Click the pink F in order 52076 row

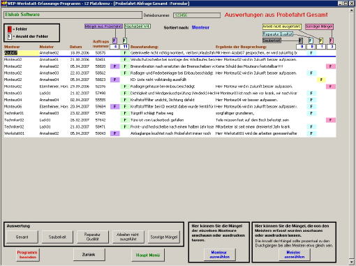point(331,87)
